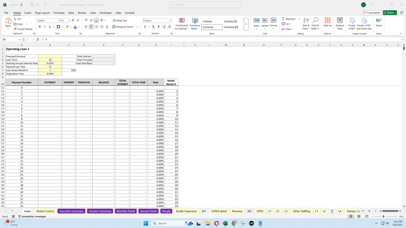Expand the cell styles gallery
This screenshot has height=228, width=406.
(246, 24)
